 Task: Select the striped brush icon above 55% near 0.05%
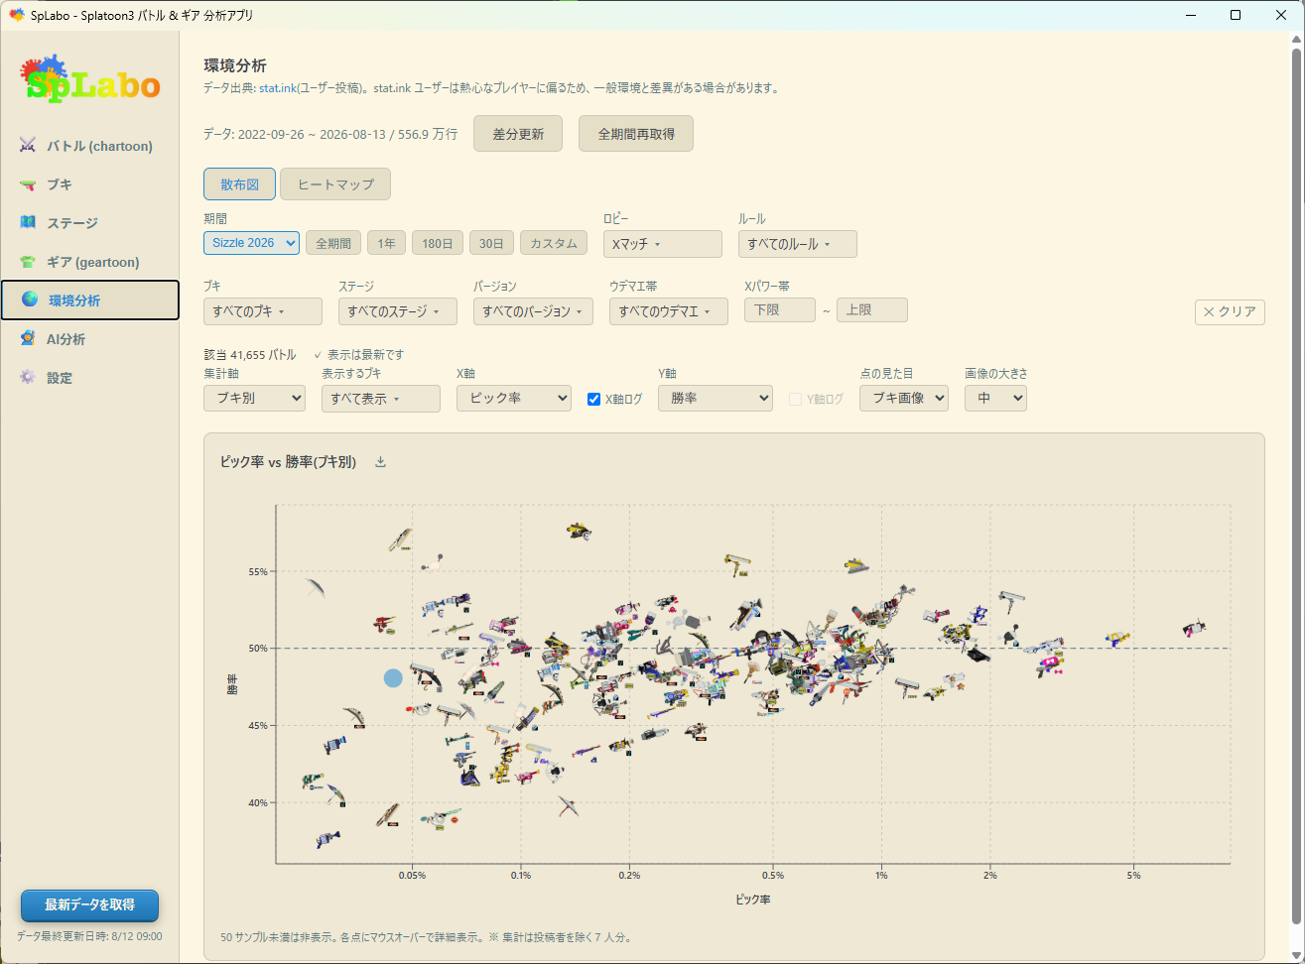(401, 541)
